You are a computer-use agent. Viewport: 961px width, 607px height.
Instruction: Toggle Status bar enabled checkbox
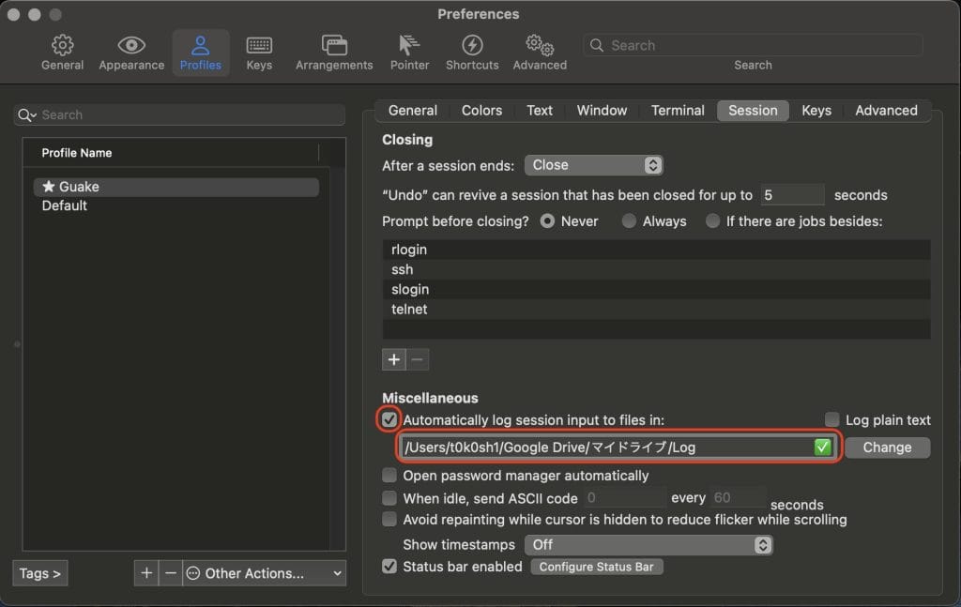point(389,567)
